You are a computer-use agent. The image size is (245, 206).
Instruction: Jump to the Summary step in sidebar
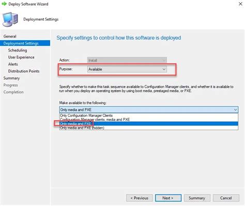coord(11,78)
